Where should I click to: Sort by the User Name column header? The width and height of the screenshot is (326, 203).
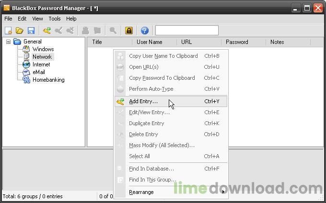154,42
